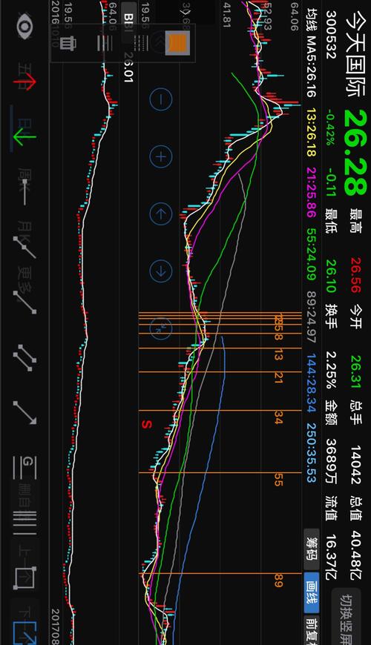Tap the day low value 26.10
This screenshot has width=371, height=645.
pos(332,276)
